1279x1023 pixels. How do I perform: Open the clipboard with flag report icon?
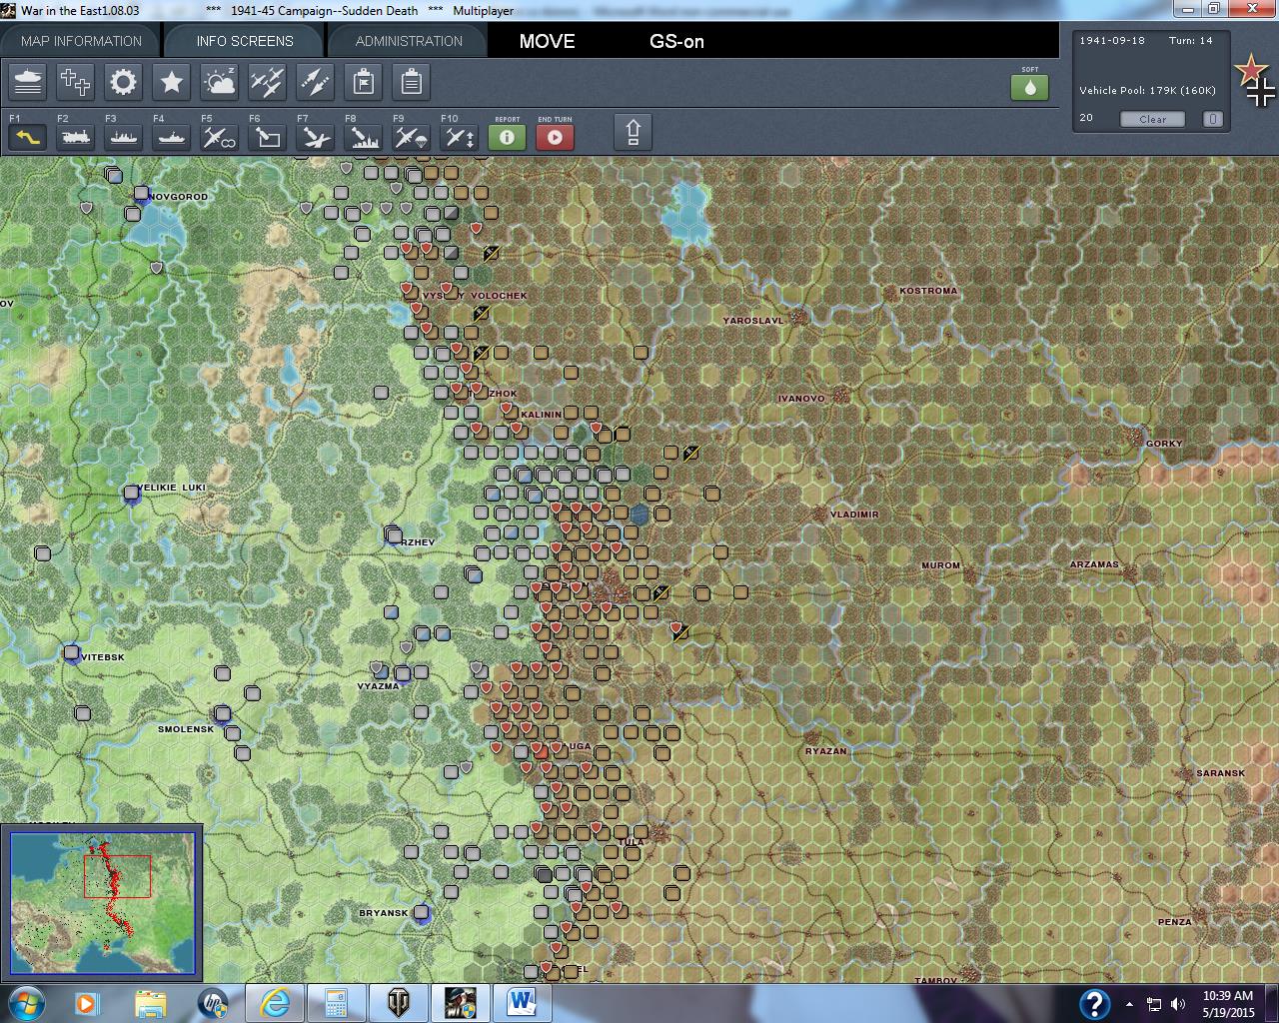(x=364, y=82)
